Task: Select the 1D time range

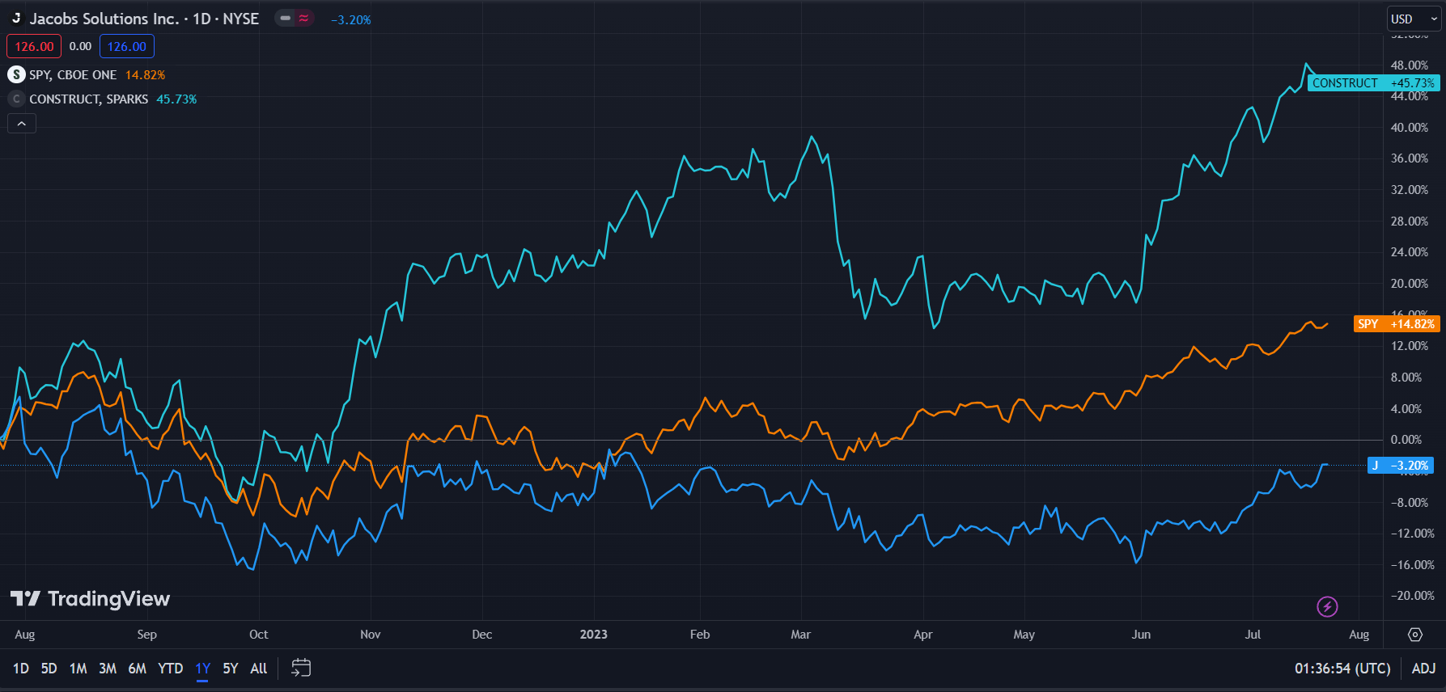Action: (21, 669)
